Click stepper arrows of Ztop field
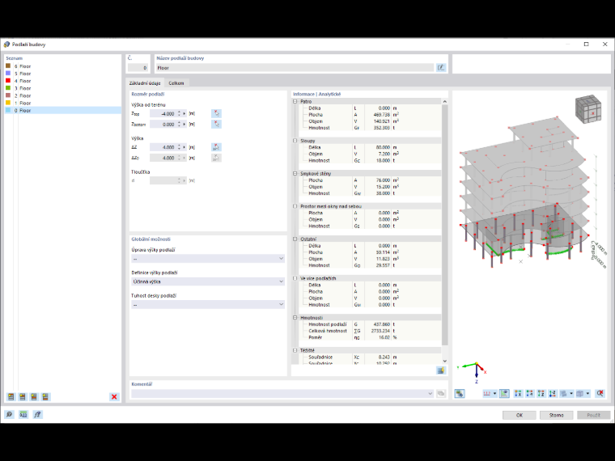Screen dimensions: 615x461 [x=180, y=114]
